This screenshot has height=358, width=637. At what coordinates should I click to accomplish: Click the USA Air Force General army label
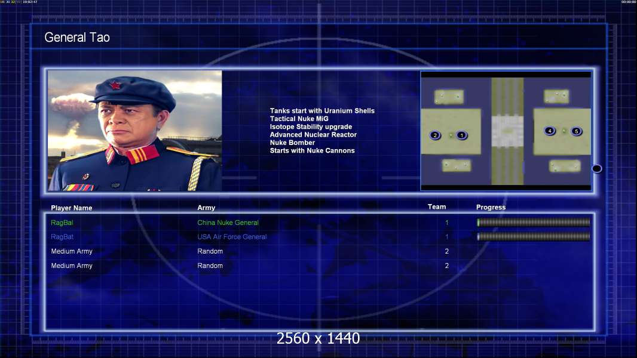point(232,237)
